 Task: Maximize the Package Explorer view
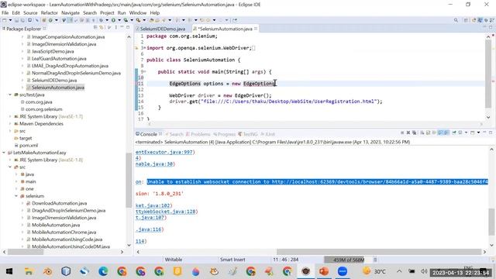128,28
